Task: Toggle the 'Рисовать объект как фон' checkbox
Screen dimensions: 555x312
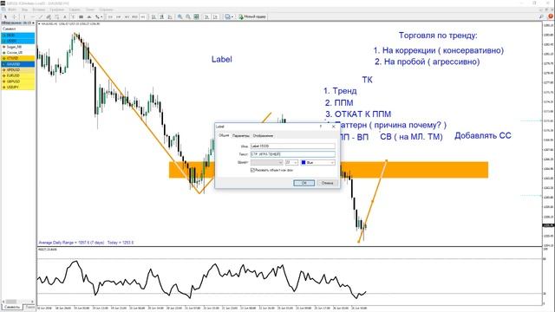Action: pyautogui.click(x=252, y=170)
